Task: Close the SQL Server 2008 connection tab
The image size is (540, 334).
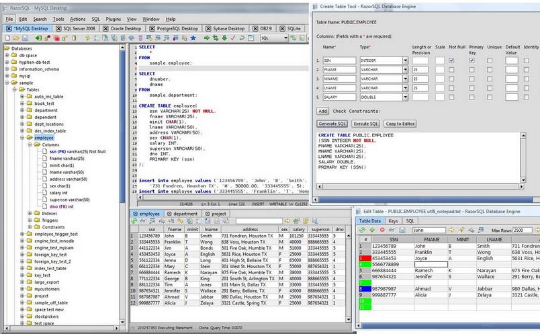Action: coord(58,29)
